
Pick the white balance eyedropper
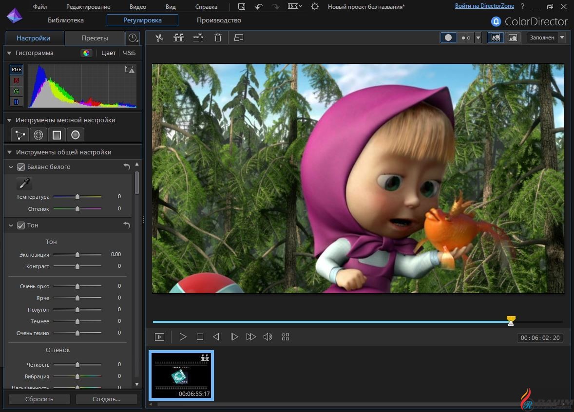pos(24,183)
